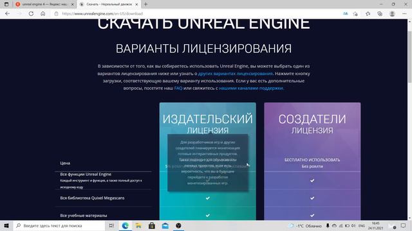412x231 pixels.
Task: Close the 'Скачать - Нереальный движок' tab
Action: coord(136,4)
